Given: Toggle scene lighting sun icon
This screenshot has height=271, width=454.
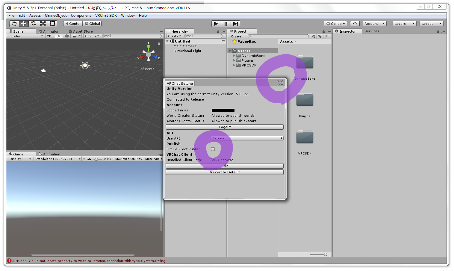Looking at the screenshot, I should [59, 36].
